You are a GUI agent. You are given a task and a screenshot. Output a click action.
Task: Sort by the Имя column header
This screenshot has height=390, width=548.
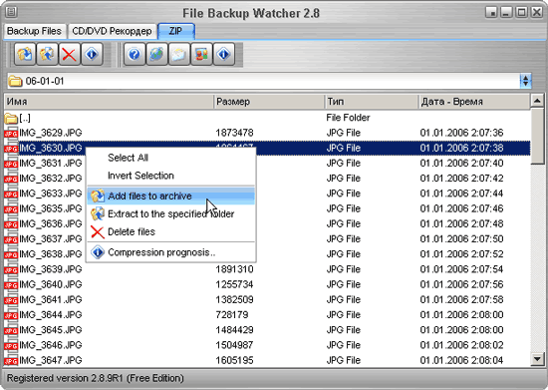(109, 102)
